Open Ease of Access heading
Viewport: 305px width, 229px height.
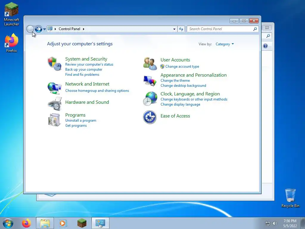tap(175, 116)
